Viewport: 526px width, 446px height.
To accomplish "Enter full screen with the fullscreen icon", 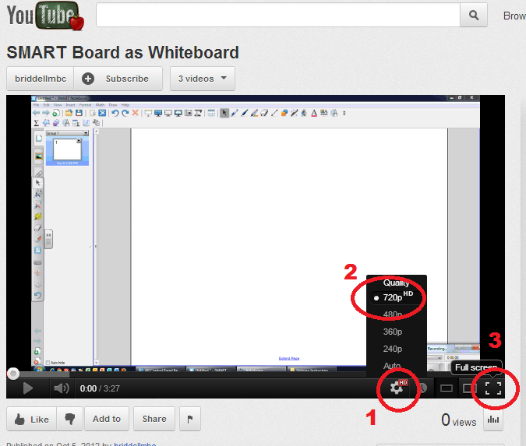I will click(x=493, y=388).
